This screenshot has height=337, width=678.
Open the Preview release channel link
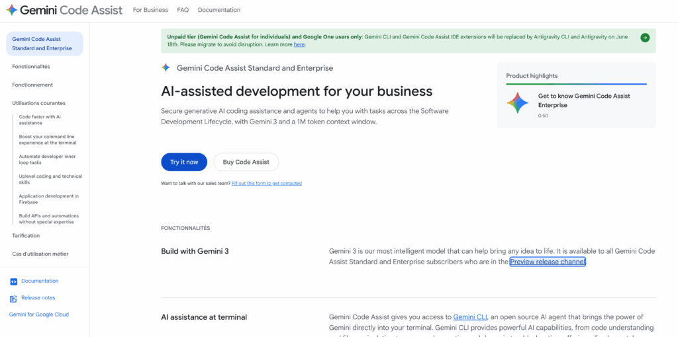click(548, 262)
